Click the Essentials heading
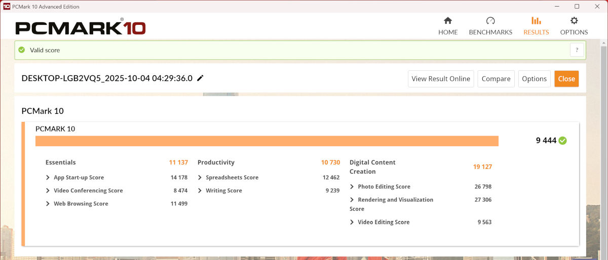 click(60, 162)
